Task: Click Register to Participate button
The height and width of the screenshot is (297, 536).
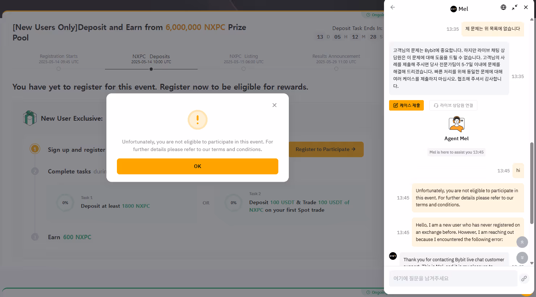Action: [326, 149]
